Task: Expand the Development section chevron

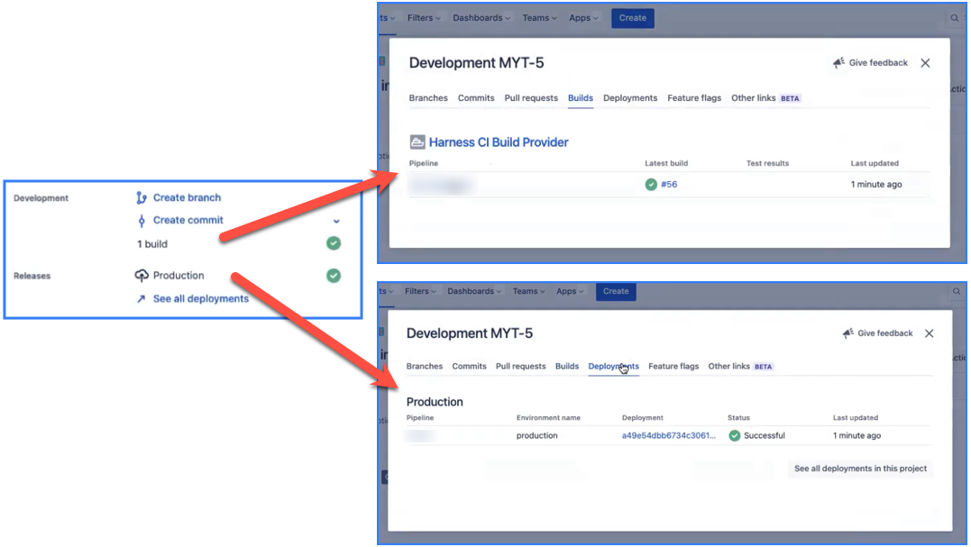Action: 336,221
